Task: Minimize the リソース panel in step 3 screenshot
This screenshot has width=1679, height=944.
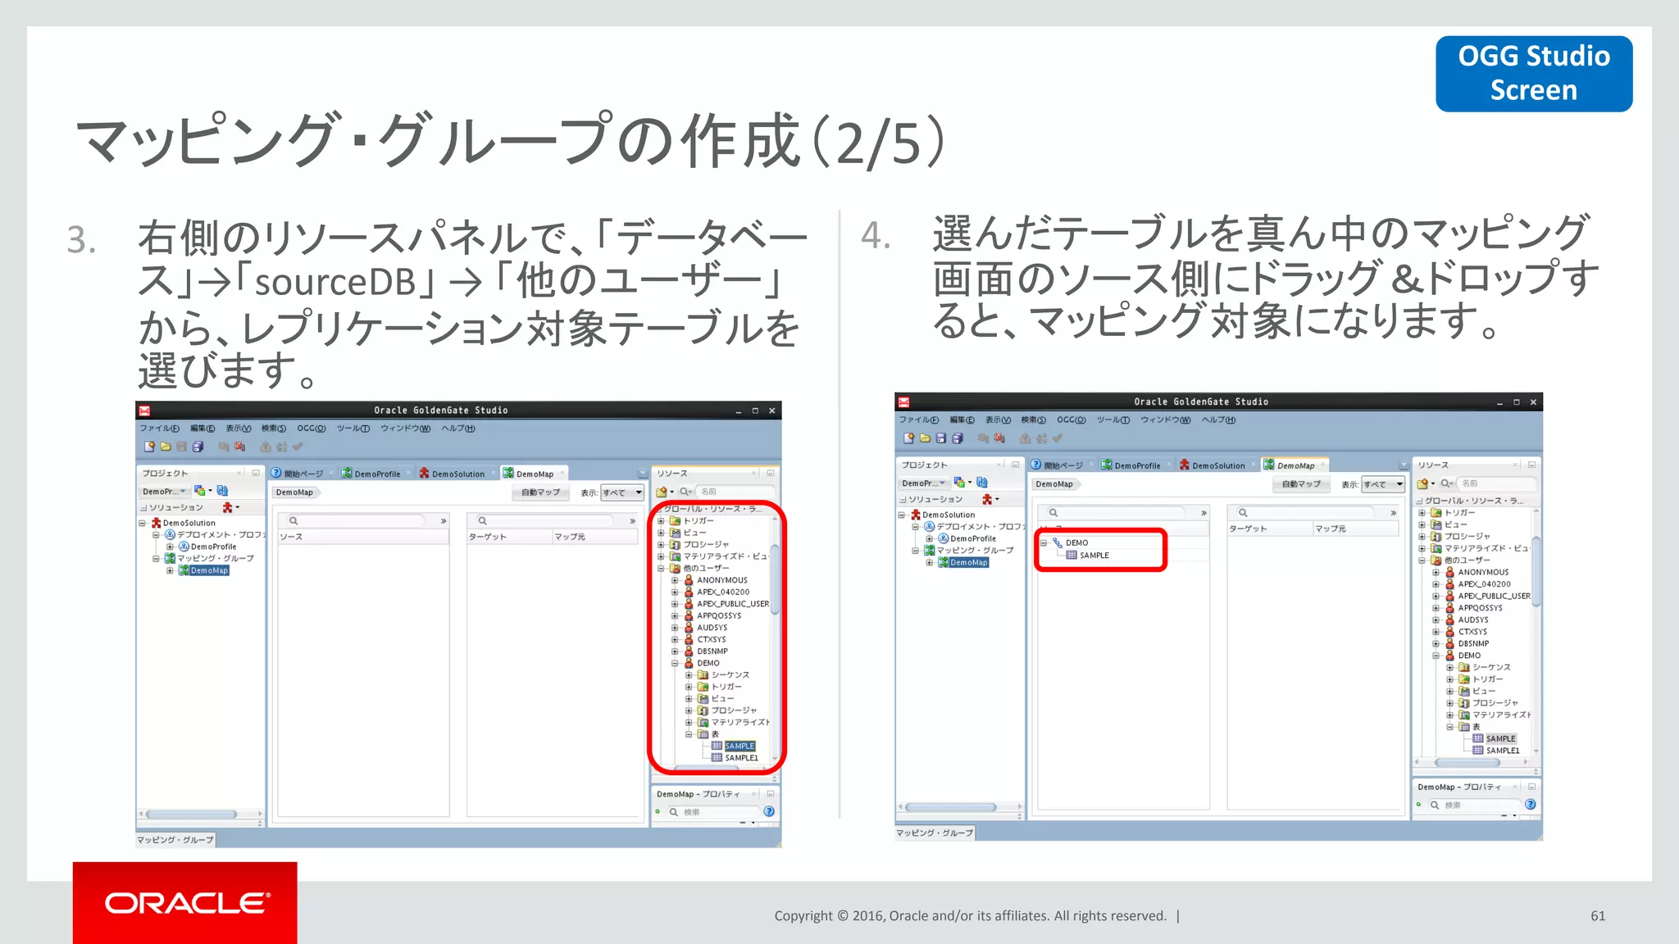Action: pyautogui.click(x=771, y=474)
